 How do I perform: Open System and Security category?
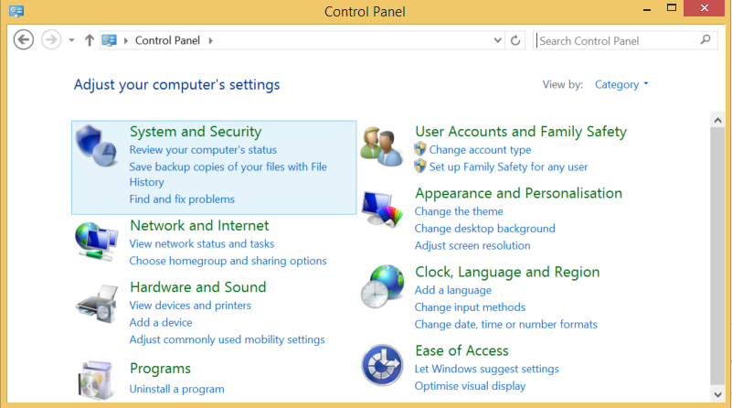click(x=196, y=132)
